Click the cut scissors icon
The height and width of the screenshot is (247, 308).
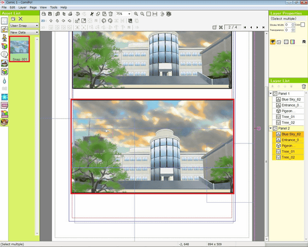click(x=92, y=14)
